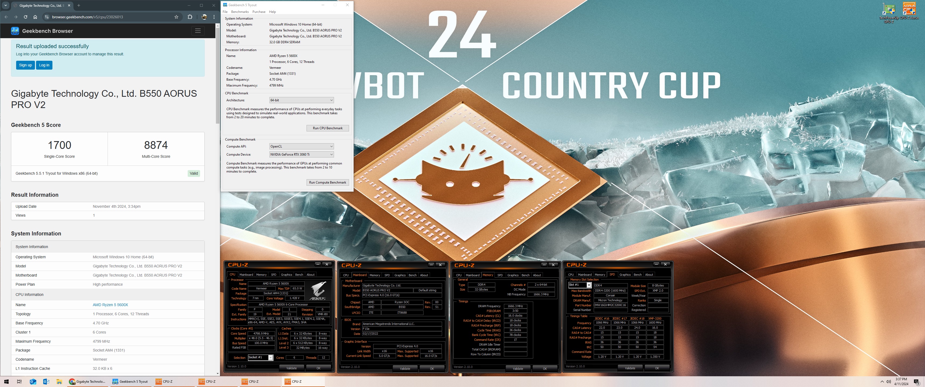Reload the browser page

(x=26, y=17)
